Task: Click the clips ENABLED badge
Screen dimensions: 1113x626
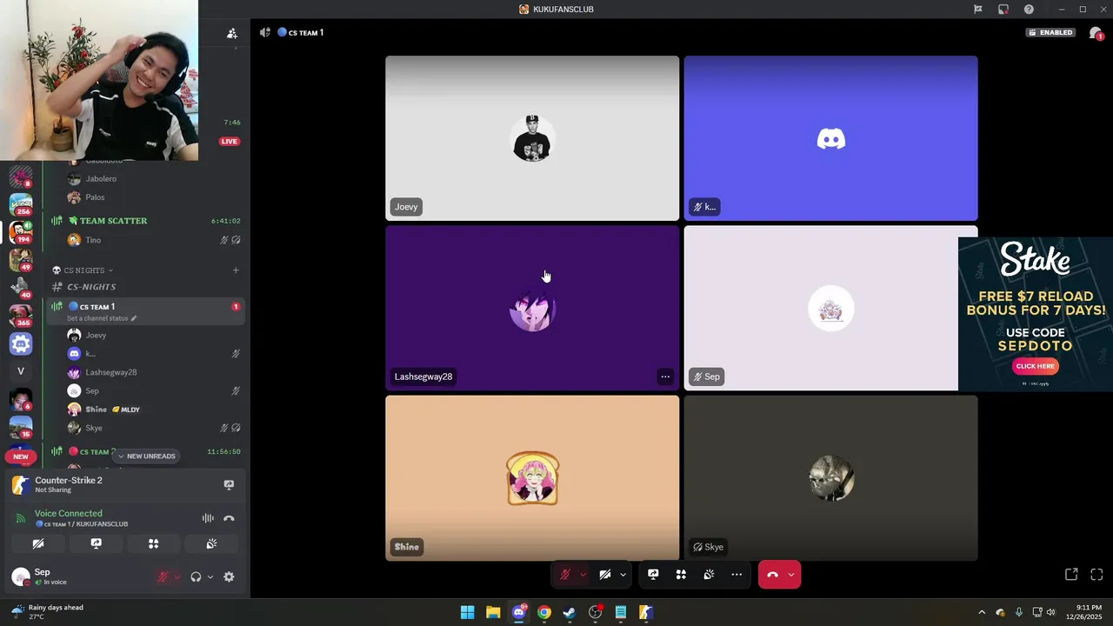Action: (1051, 32)
